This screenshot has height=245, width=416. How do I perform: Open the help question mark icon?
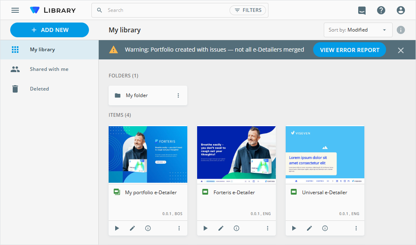pos(381,10)
